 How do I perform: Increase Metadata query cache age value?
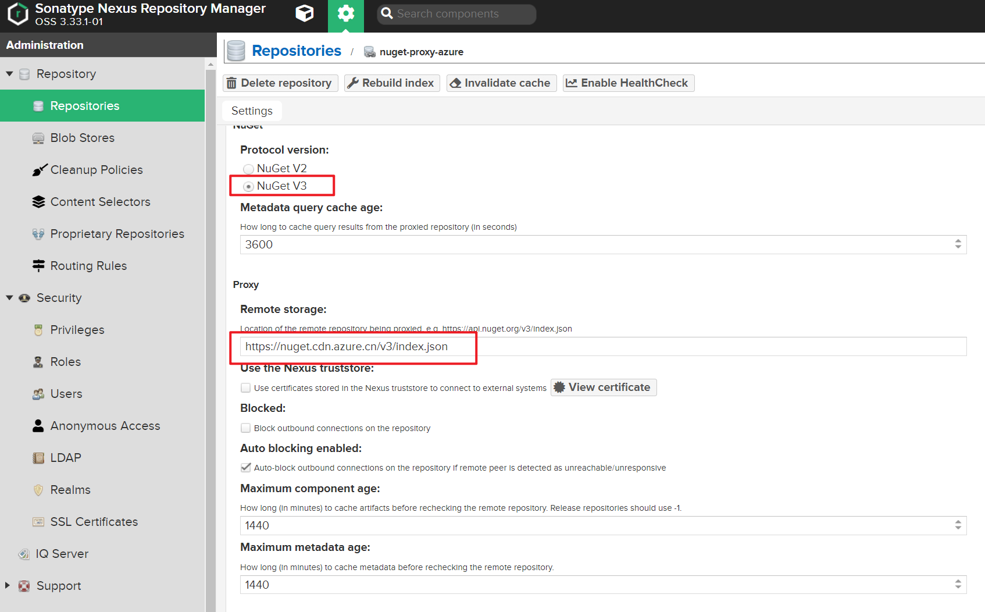[958, 240]
